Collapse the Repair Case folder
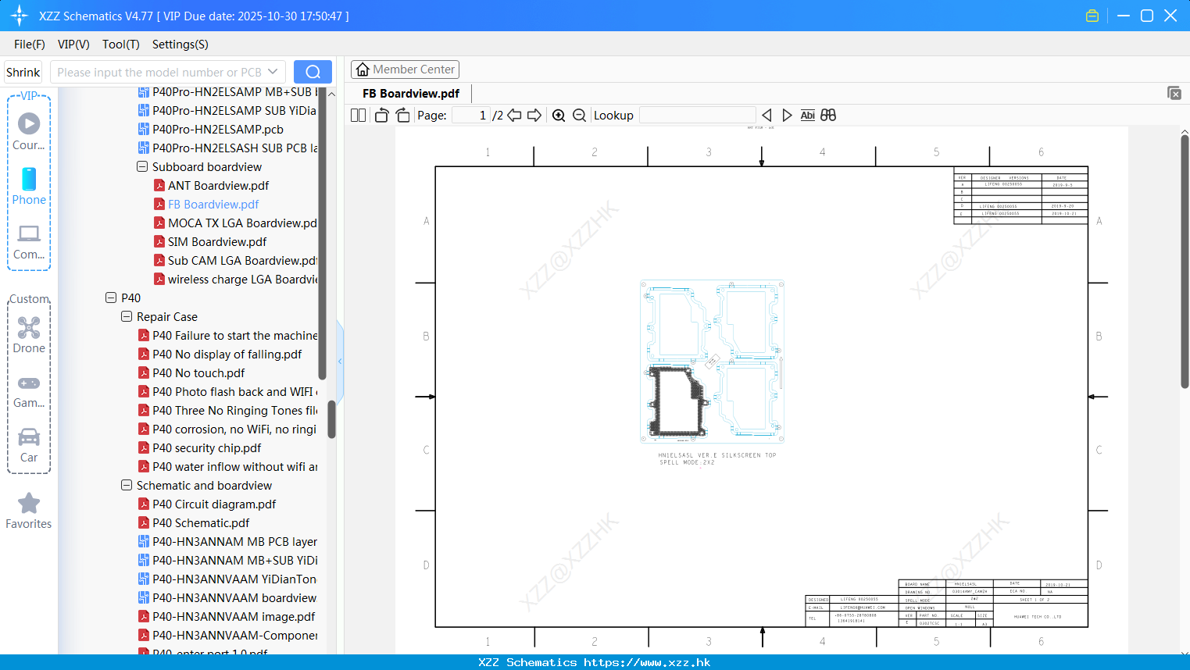The image size is (1190, 670). [x=127, y=316]
